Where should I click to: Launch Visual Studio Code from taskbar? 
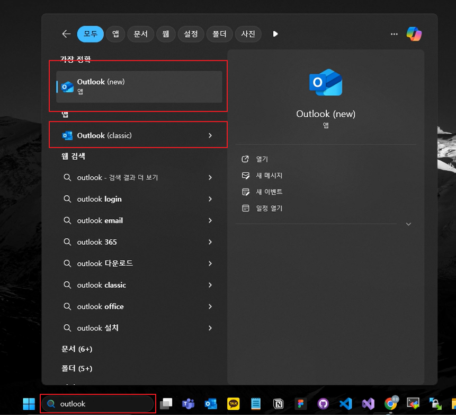click(345, 404)
